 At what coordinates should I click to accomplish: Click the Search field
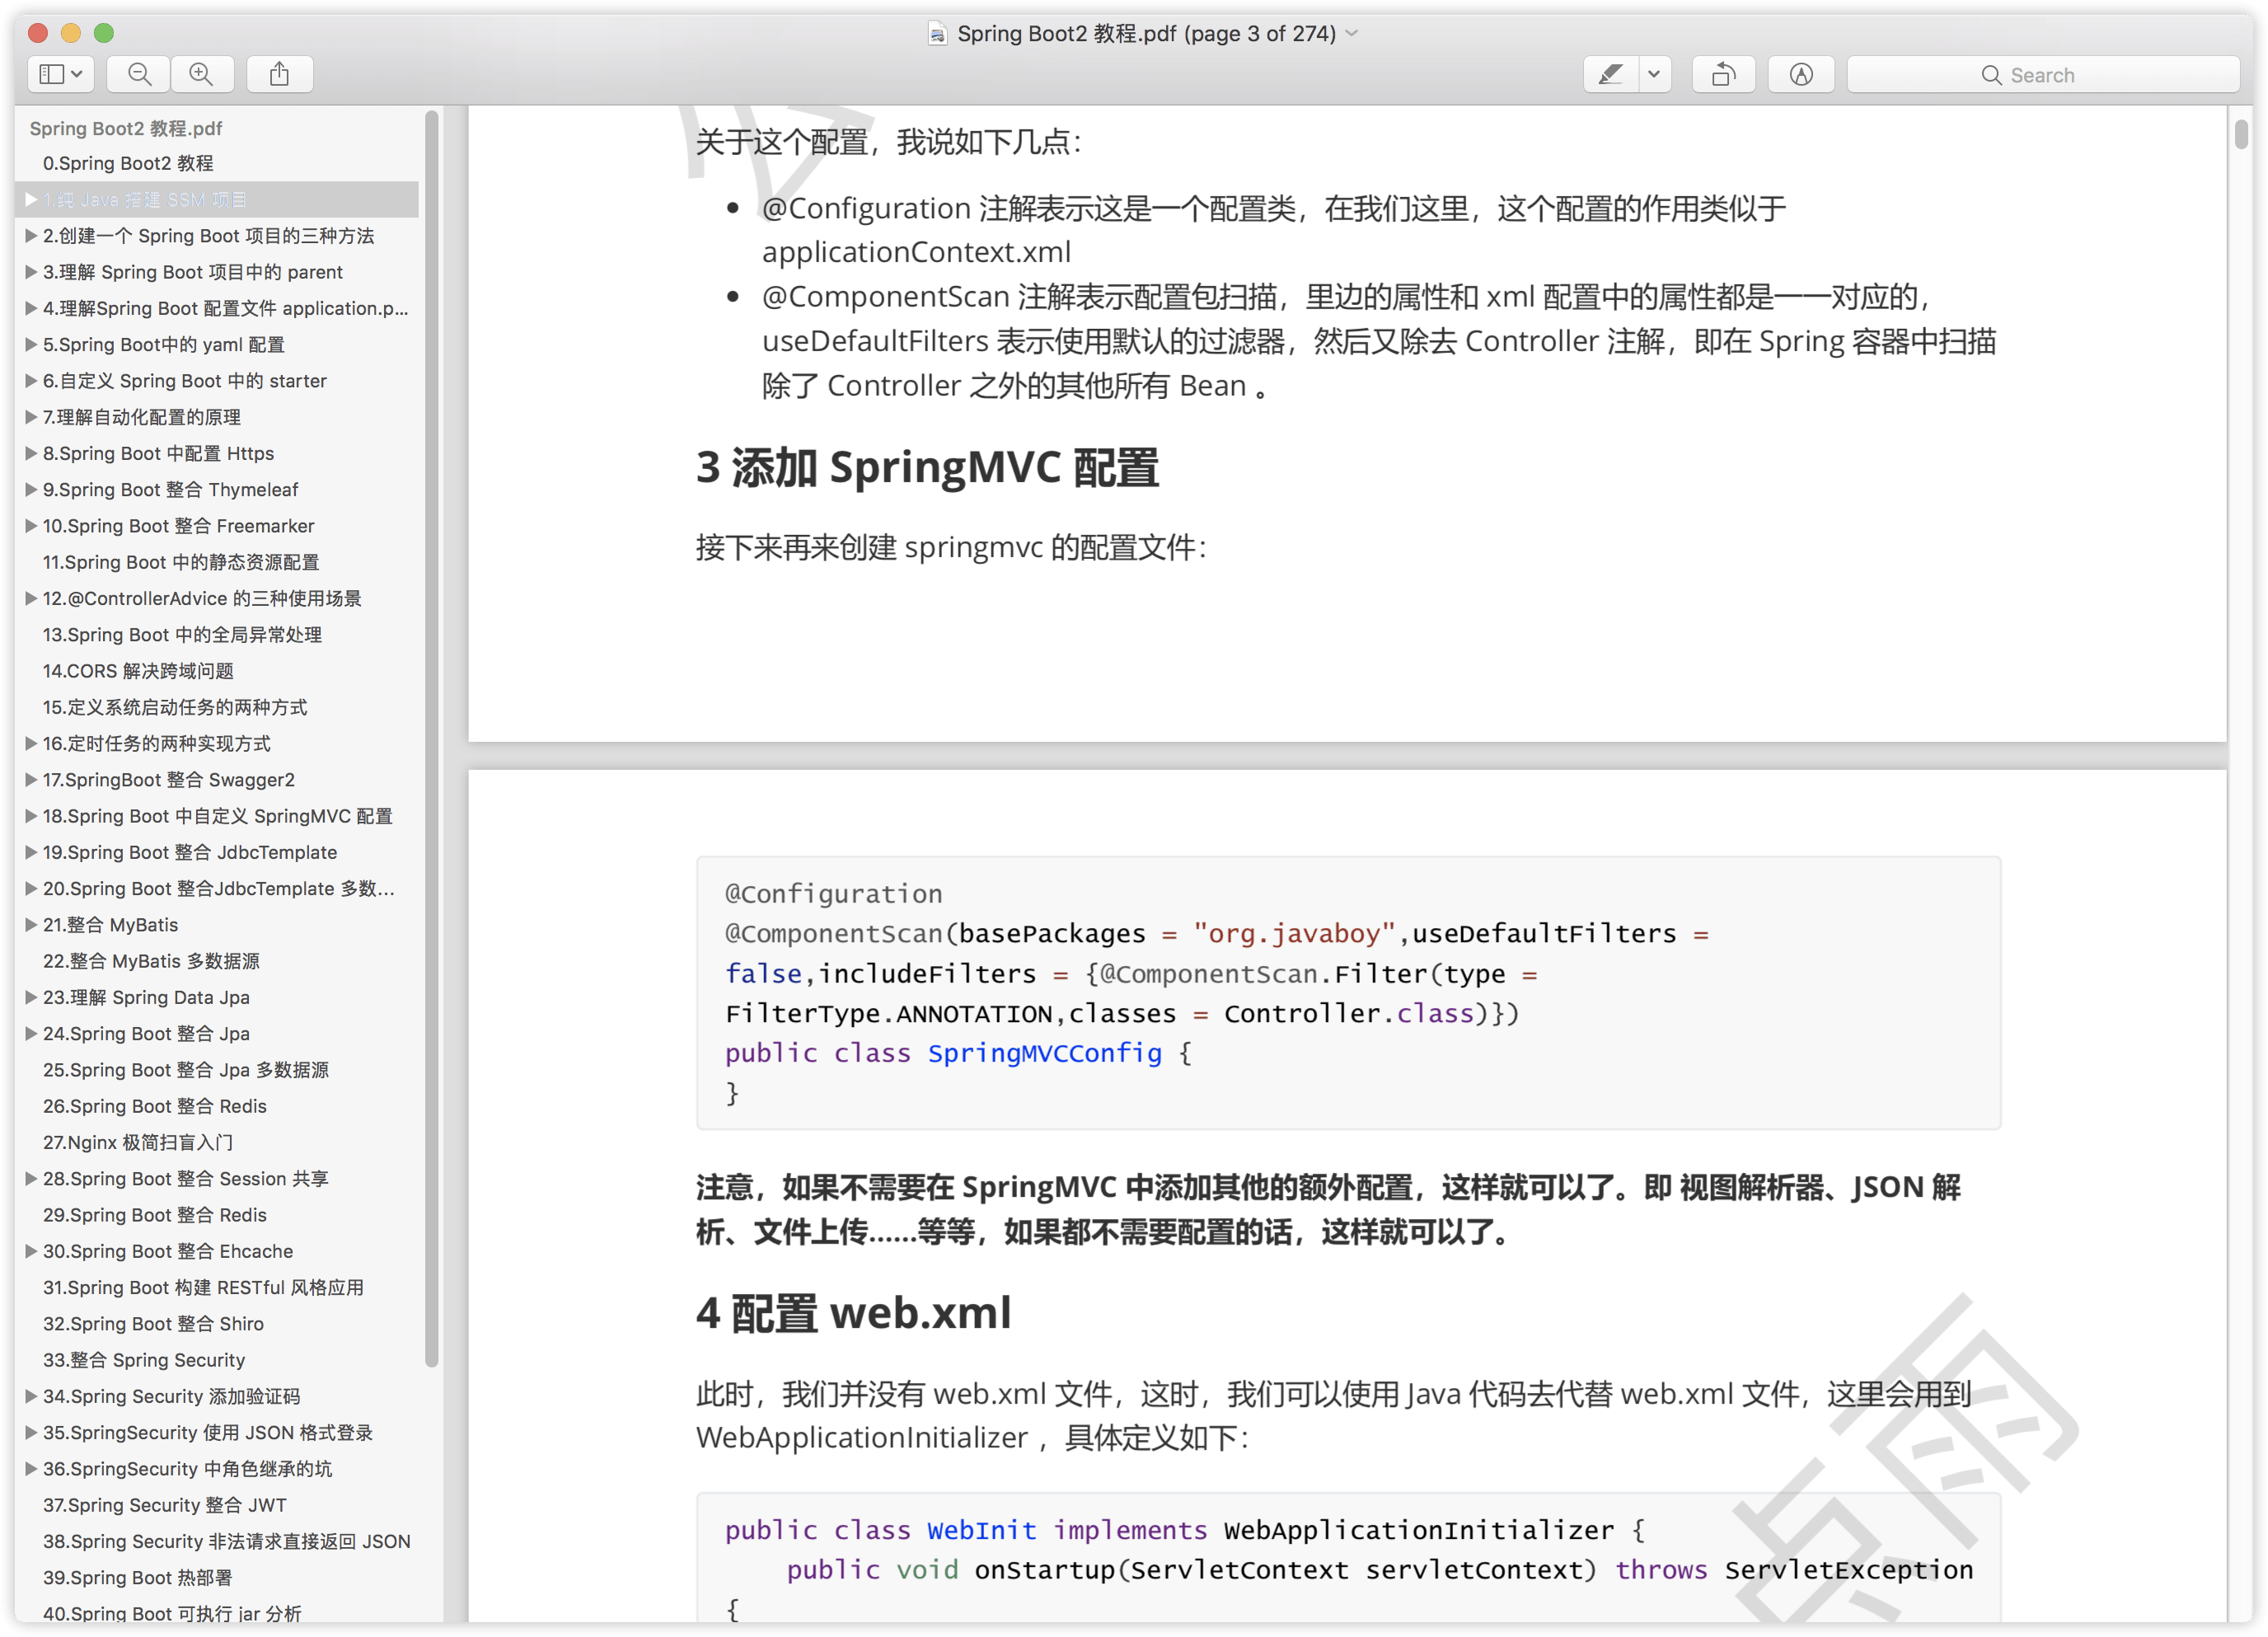tap(2042, 75)
